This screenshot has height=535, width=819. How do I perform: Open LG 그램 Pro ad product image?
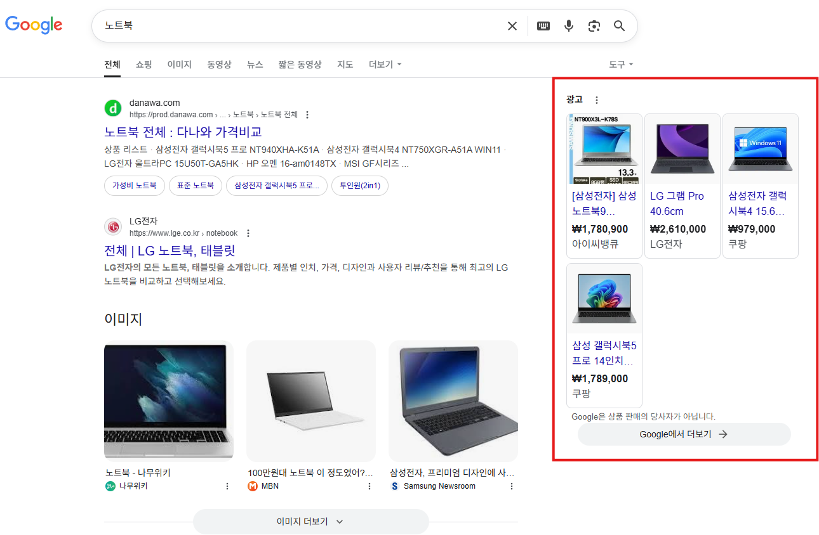tap(682, 149)
